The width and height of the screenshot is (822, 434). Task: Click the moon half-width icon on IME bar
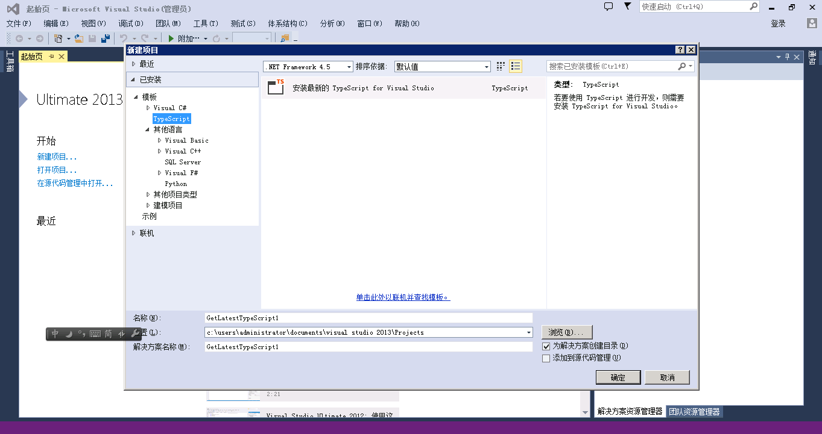[69, 333]
